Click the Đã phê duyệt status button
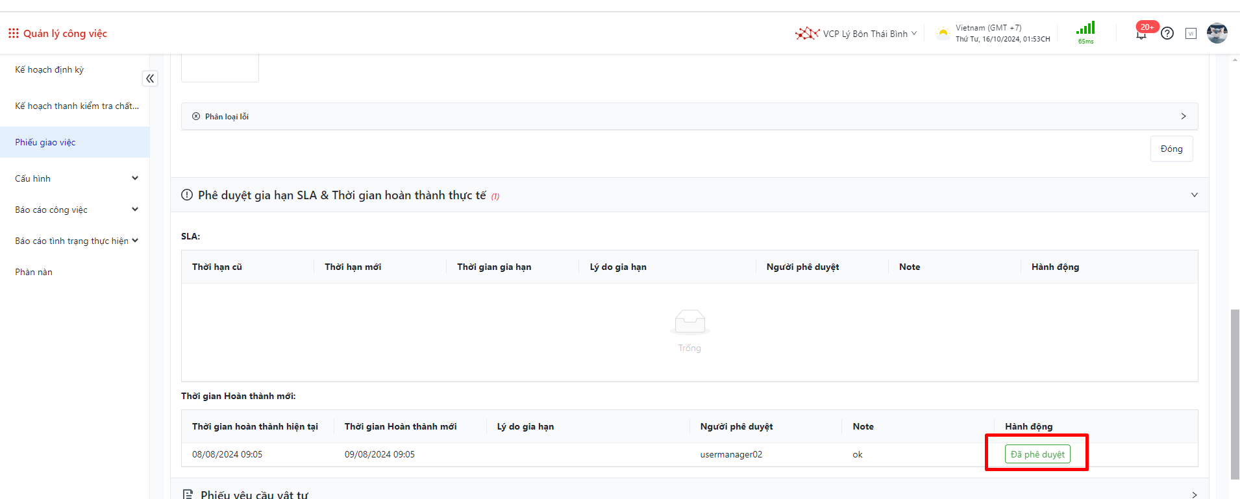 [x=1037, y=454]
